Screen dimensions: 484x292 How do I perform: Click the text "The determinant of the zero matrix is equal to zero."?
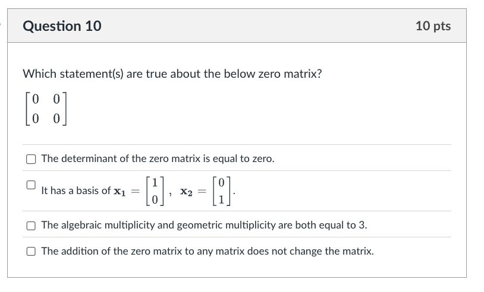(x=158, y=158)
